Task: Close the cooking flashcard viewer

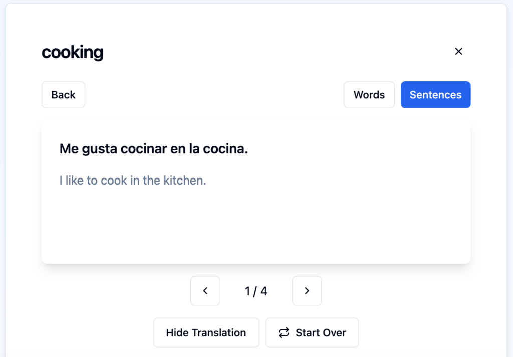Action: (x=458, y=51)
